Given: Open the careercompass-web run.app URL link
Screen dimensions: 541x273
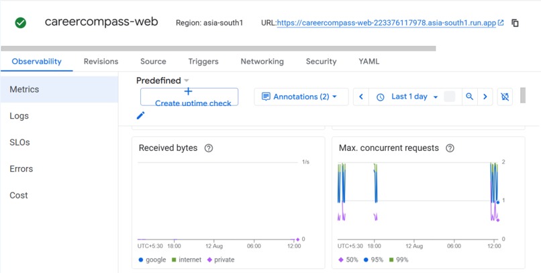Looking at the screenshot, I should point(387,23).
